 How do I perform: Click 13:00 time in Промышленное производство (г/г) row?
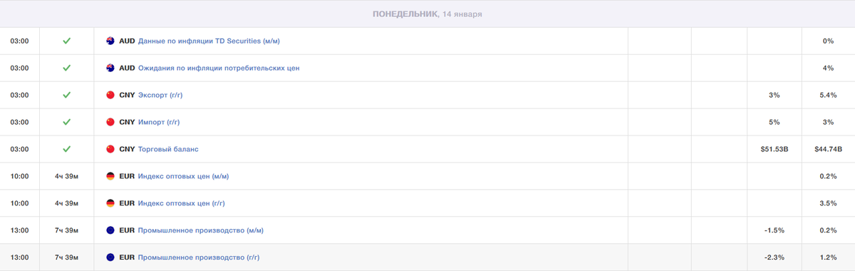click(x=19, y=258)
